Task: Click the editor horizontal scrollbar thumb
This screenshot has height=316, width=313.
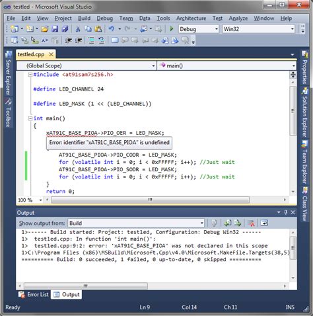Action: coord(150,200)
